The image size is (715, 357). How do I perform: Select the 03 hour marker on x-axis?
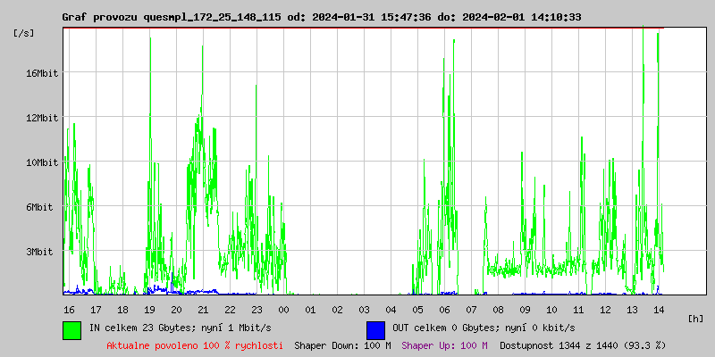[364, 309]
